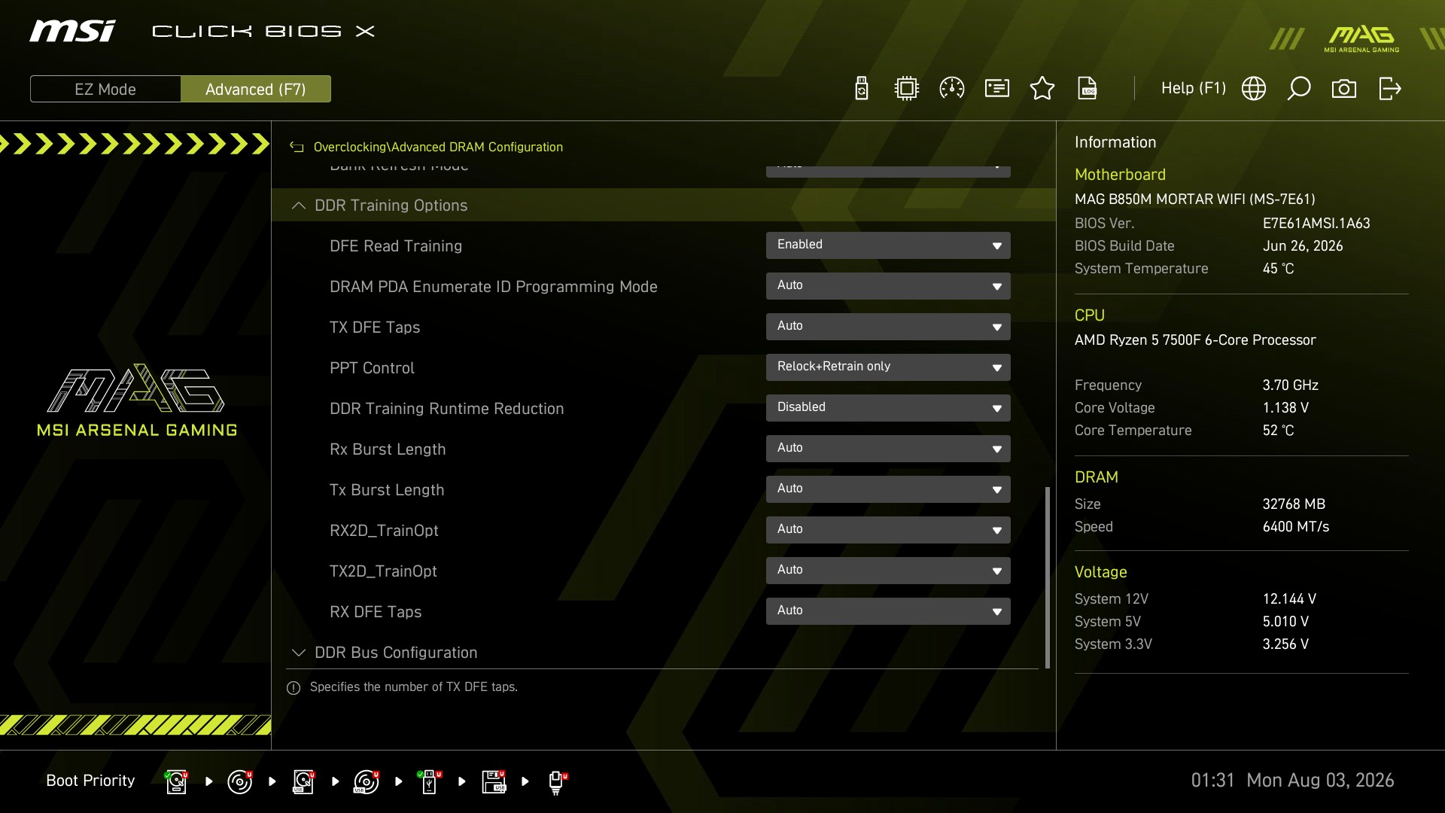
Task: Select the PPT Control label
Action: click(x=372, y=368)
